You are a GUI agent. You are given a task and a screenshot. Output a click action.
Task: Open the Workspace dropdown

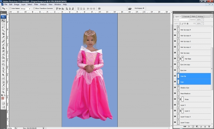coord(139,8)
